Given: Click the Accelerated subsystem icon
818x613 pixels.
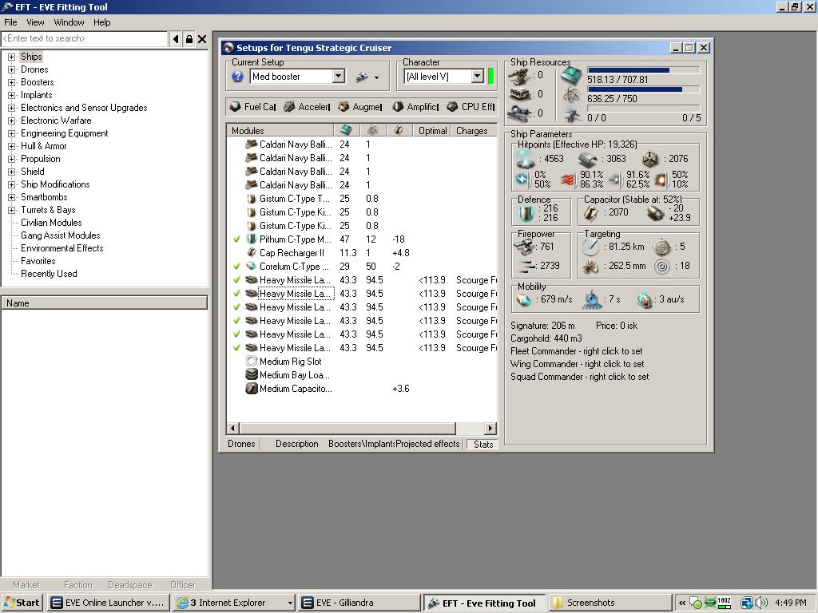Looking at the screenshot, I should pos(289,106).
